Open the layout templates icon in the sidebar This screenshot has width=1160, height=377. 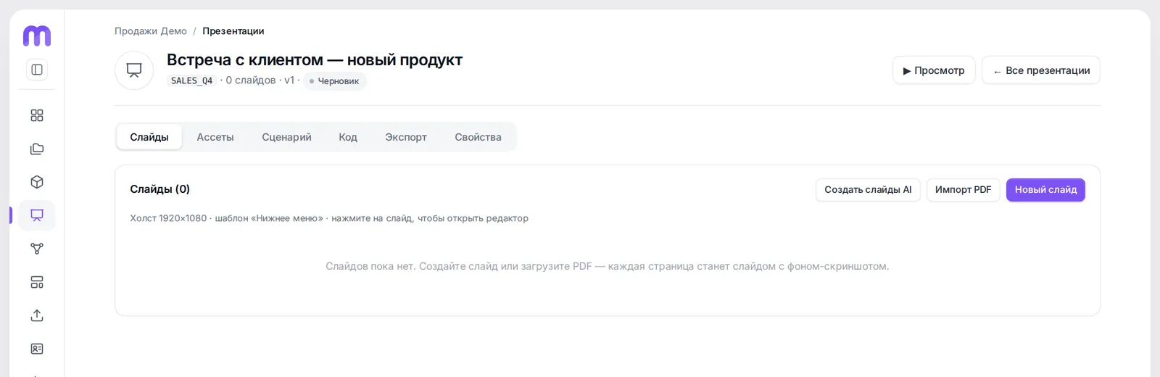pyautogui.click(x=37, y=282)
